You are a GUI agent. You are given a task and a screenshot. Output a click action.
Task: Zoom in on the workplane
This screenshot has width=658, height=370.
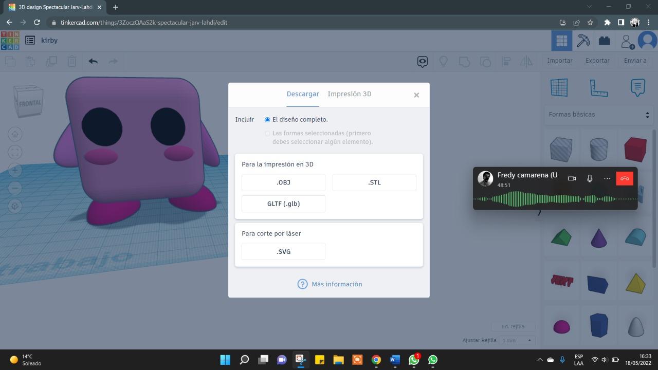tap(15, 170)
